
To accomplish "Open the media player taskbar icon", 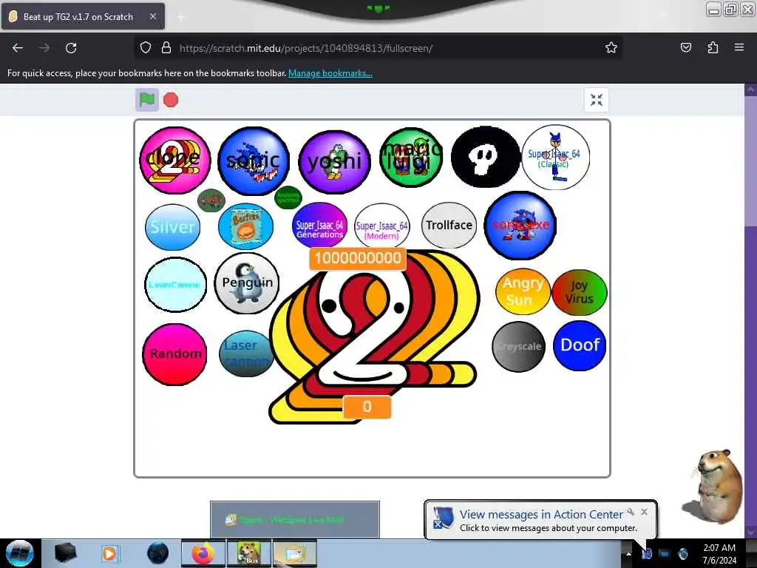I will [x=109, y=553].
